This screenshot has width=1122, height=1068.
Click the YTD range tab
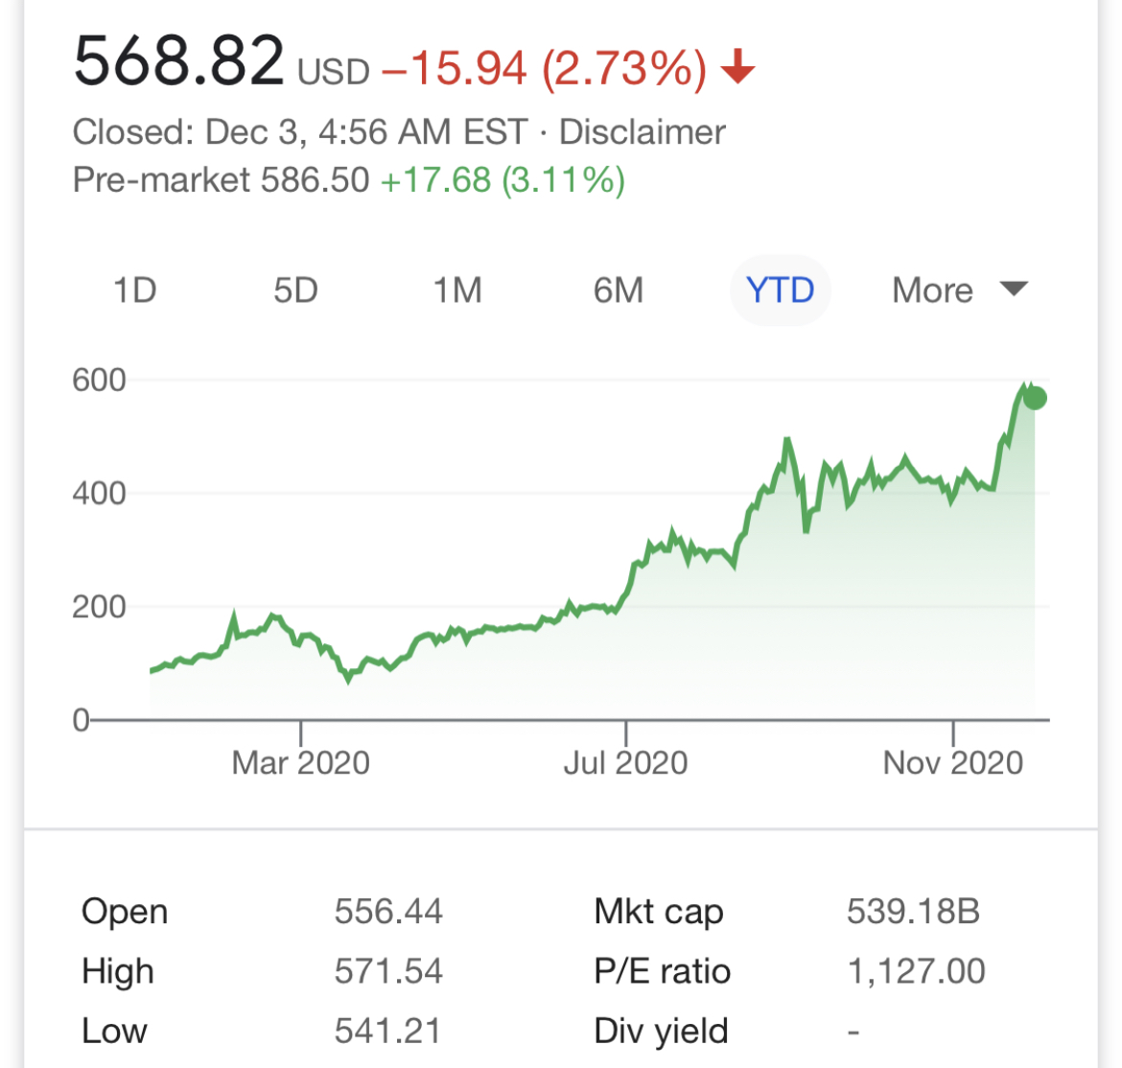click(780, 290)
